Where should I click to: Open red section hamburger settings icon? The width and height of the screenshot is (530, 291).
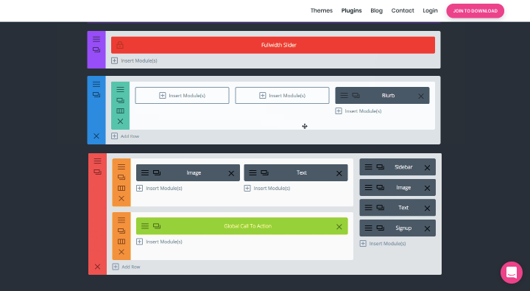click(97, 161)
